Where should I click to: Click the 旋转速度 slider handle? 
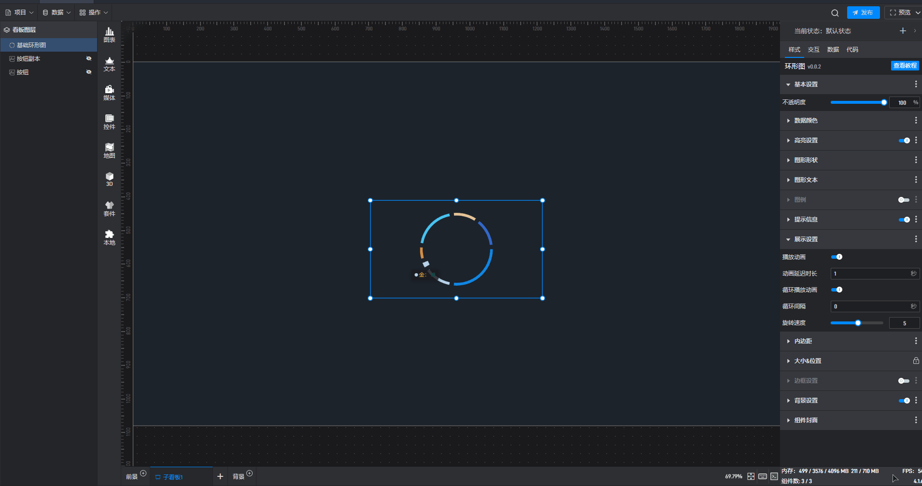tap(858, 323)
